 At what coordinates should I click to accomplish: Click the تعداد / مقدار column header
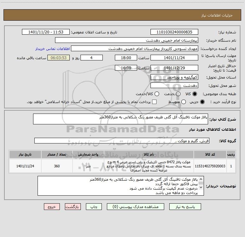point(57,154)
